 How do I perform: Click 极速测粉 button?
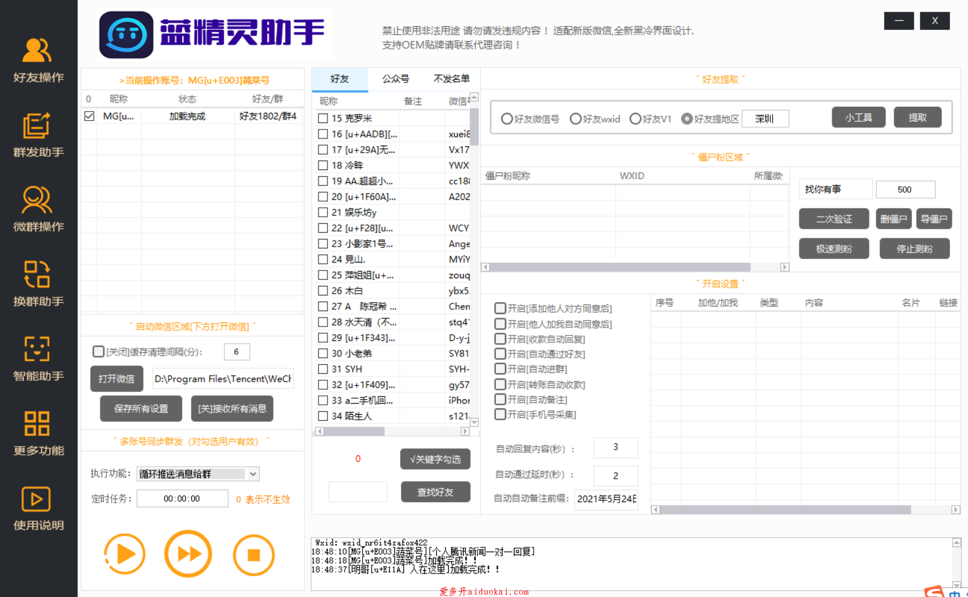[834, 249]
